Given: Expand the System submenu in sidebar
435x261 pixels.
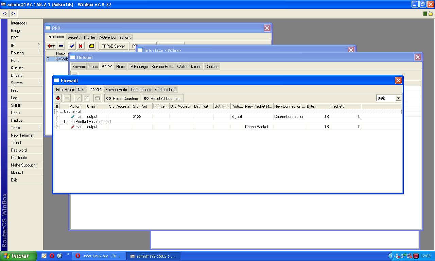Looking at the screenshot, I should click(x=39, y=83).
